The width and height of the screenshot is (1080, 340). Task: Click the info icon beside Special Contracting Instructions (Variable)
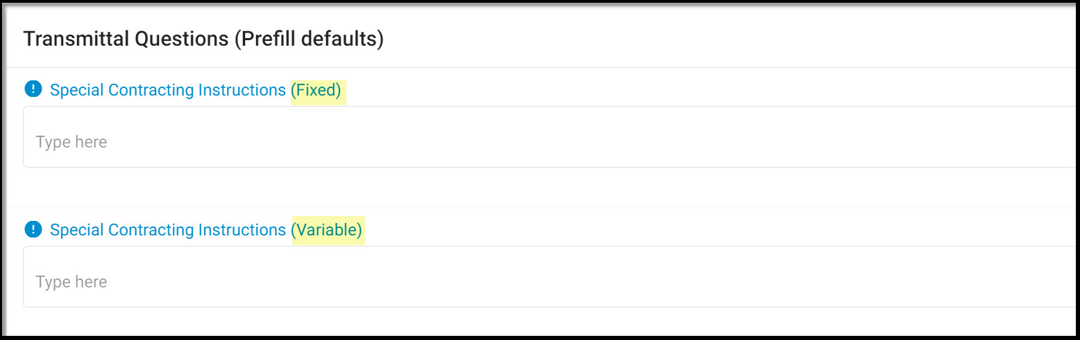coord(33,229)
